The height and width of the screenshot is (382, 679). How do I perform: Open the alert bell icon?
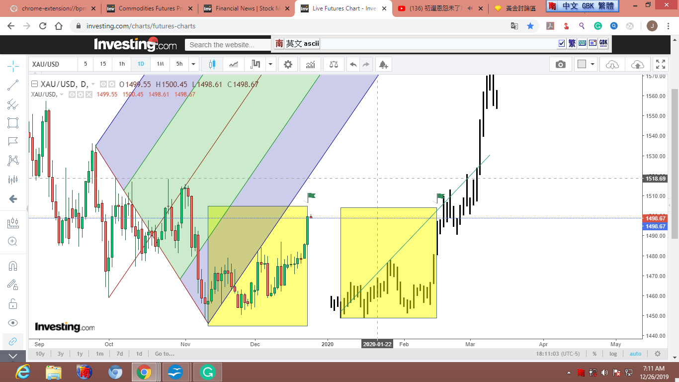[x=383, y=64]
